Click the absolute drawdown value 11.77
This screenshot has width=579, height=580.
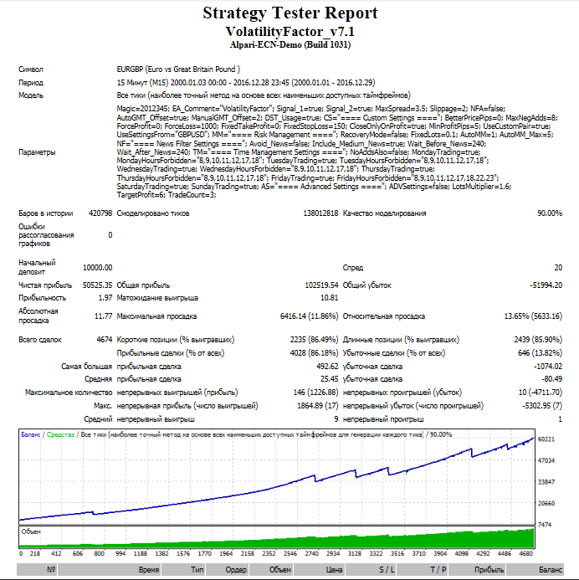103,316
